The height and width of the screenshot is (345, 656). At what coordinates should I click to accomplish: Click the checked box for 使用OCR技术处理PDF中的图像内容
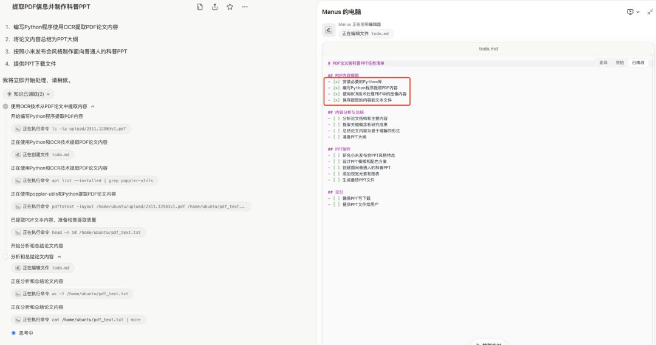pyautogui.click(x=337, y=94)
